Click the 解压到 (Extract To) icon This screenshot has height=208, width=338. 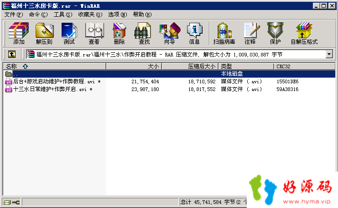(44, 33)
